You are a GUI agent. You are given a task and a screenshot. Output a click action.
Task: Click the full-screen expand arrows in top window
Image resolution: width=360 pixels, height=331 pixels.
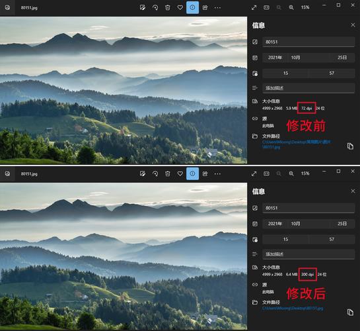[x=254, y=7]
